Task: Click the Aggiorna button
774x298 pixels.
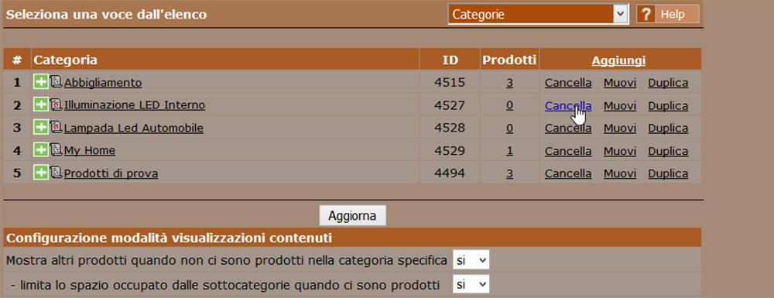Action: (352, 216)
